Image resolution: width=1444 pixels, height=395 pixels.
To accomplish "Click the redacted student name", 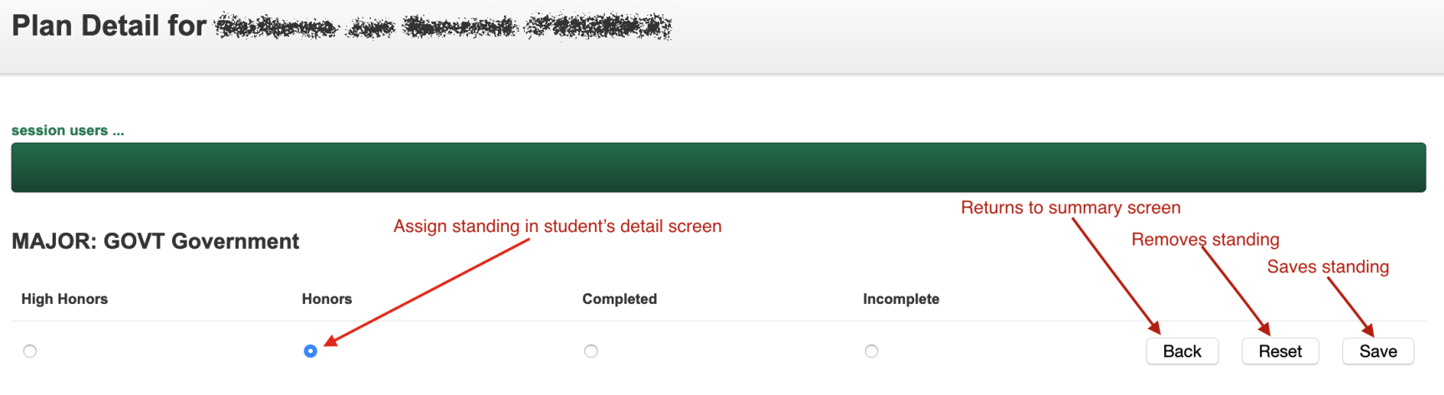I will pos(443,27).
